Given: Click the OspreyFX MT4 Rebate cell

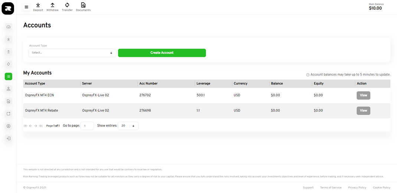Looking at the screenshot, I should tap(42, 111).
